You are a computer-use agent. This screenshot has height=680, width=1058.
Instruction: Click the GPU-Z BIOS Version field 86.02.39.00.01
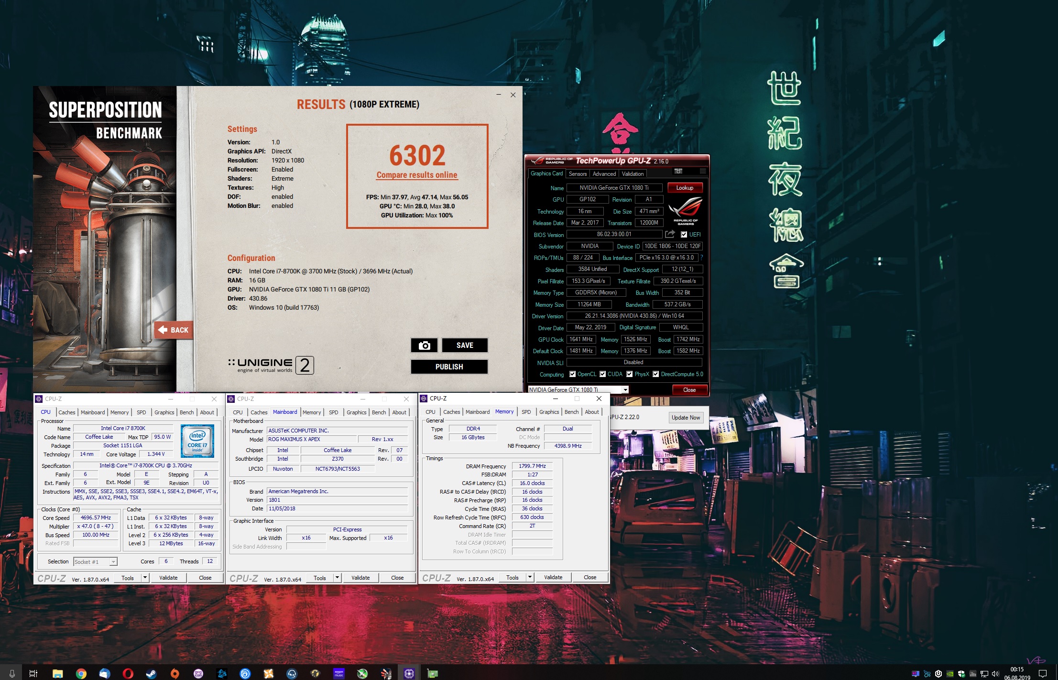(x=614, y=234)
